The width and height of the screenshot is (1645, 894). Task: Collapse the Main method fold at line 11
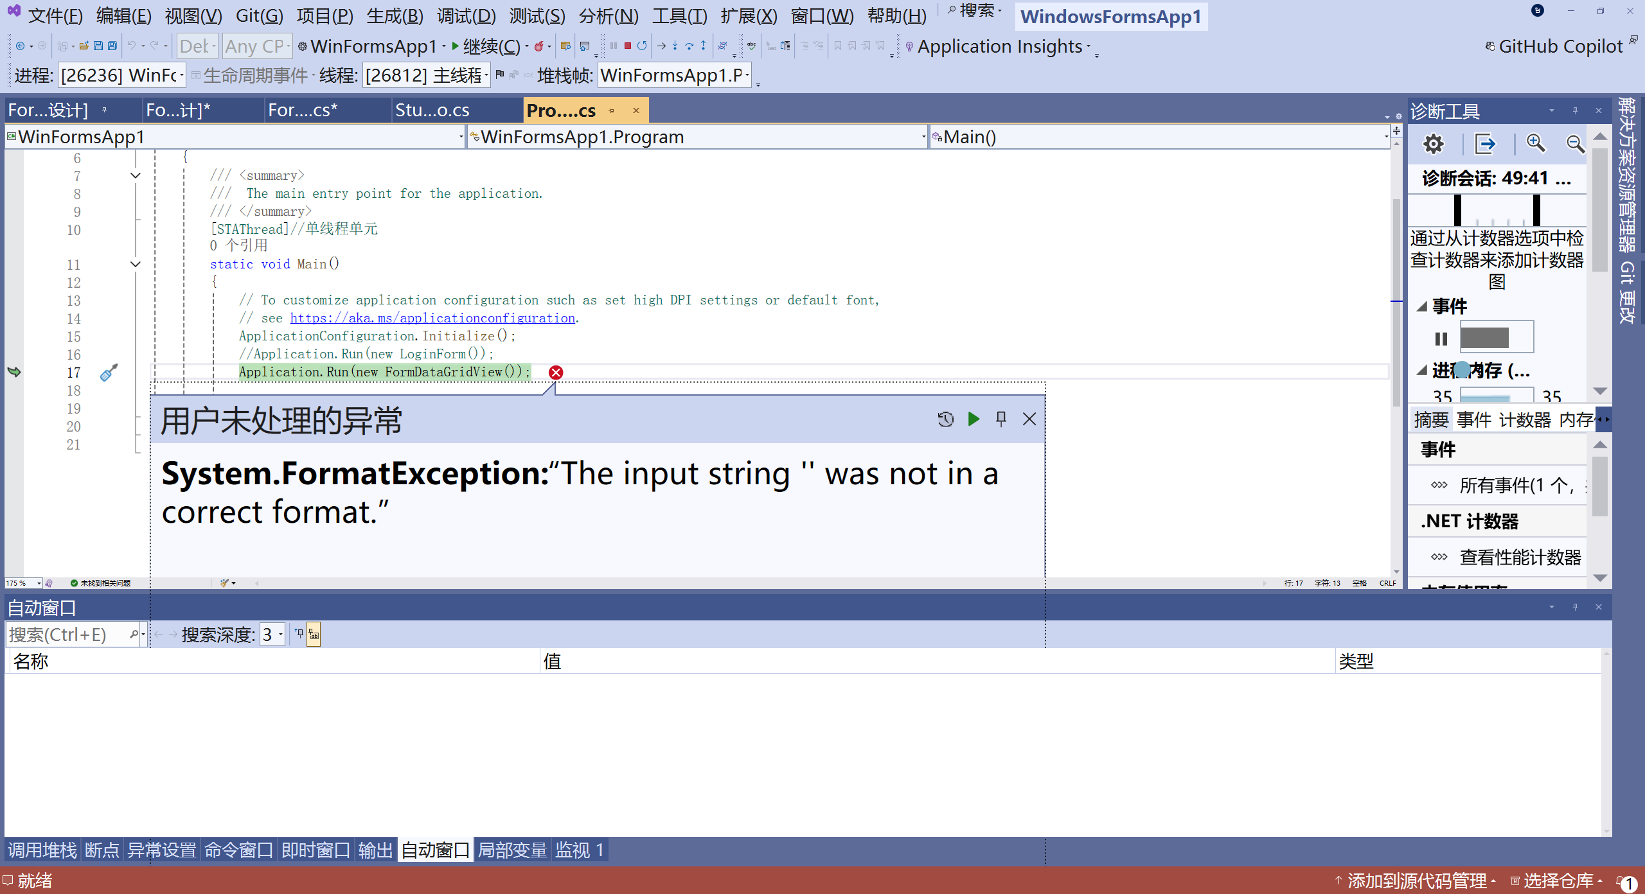136,264
